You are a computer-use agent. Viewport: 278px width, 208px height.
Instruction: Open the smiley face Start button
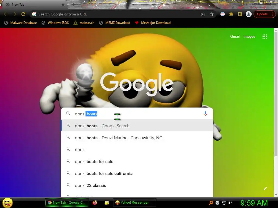[x=8, y=203]
